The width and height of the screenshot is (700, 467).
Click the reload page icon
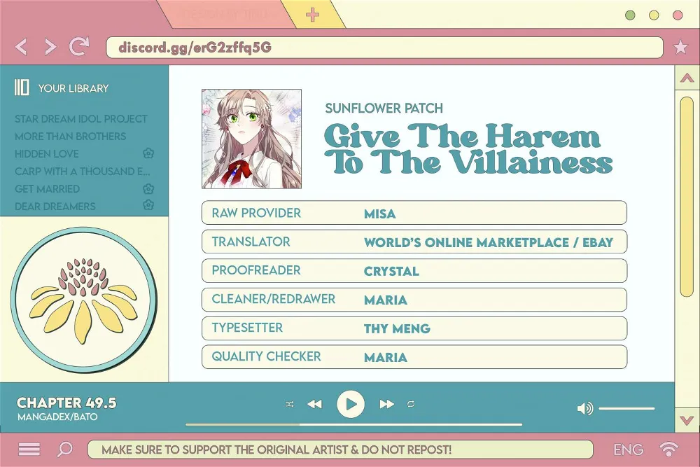tap(80, 46)
